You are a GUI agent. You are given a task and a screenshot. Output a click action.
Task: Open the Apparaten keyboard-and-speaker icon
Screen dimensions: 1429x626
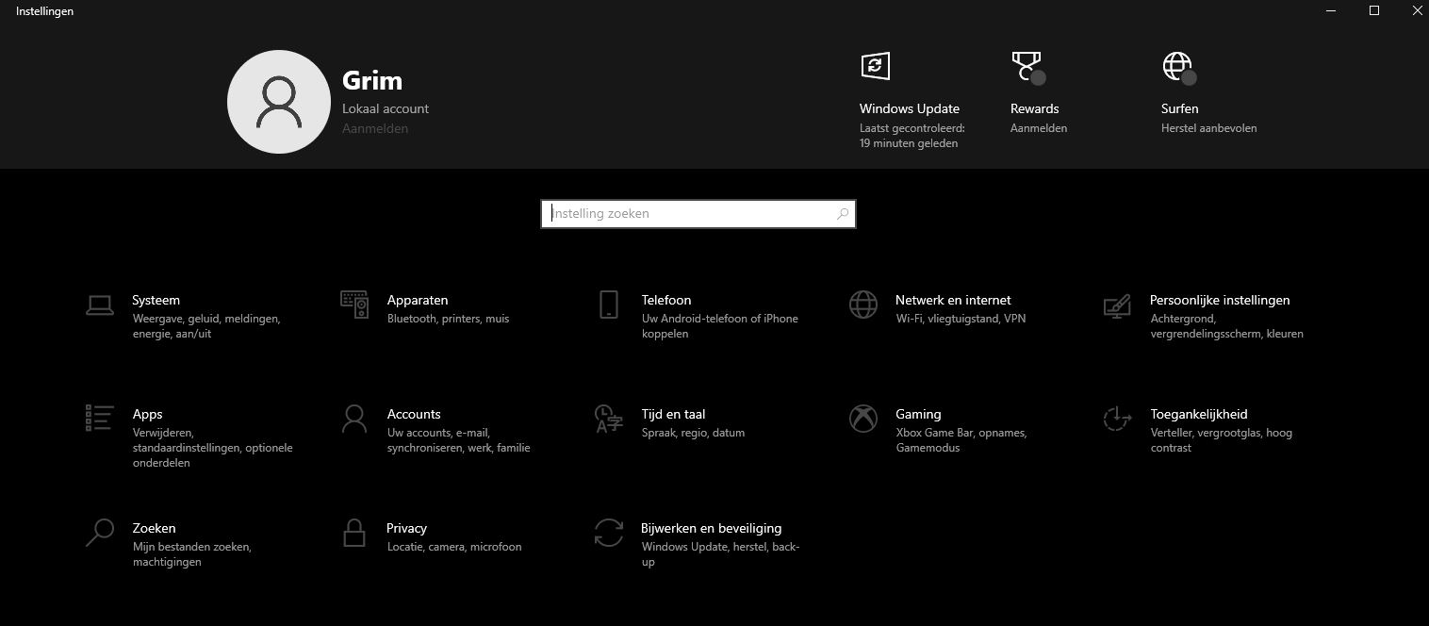click(354, 305)
